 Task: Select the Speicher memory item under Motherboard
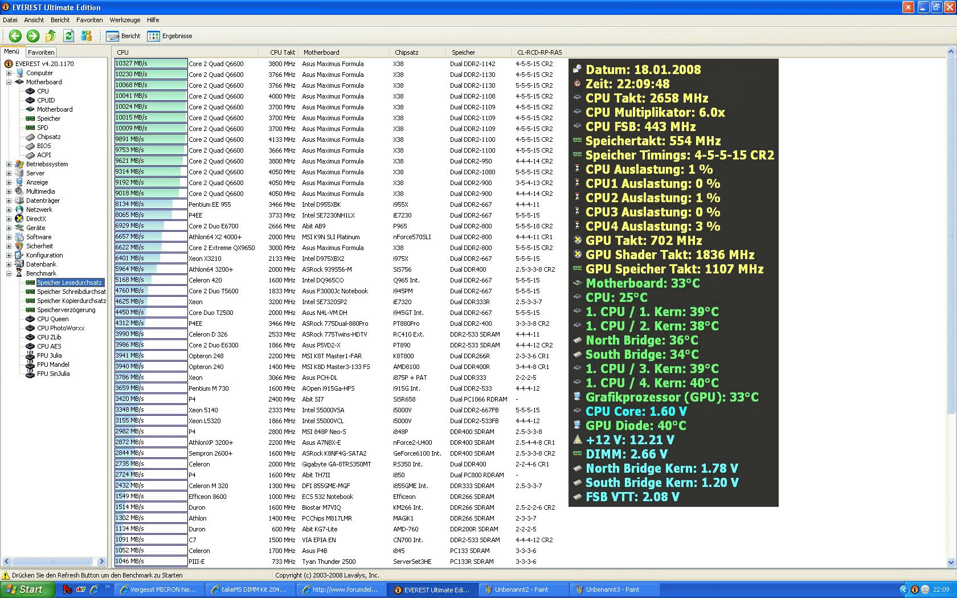[x=48, y=118]
